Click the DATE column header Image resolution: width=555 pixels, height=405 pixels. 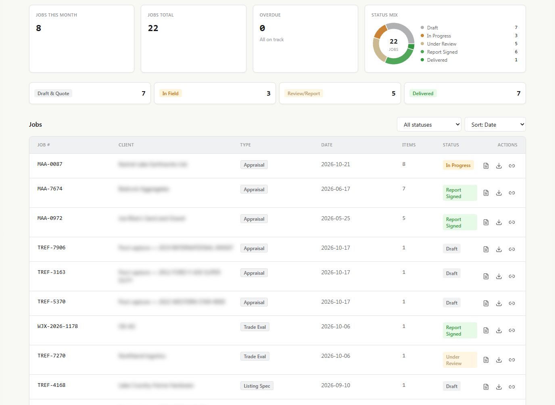(x=327, y=145)
